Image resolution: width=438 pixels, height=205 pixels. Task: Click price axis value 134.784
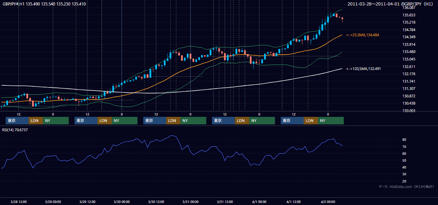click(x=409, y=30)
